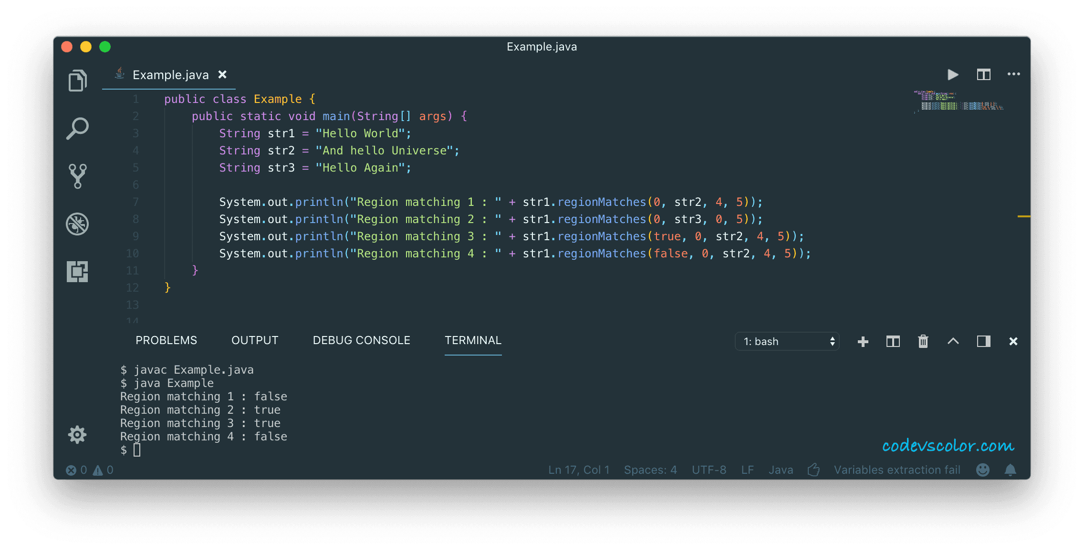Split the editor to the right
Image resolution: width=1084 pixels, height=550 pixels.
click(x=983, y=75)
